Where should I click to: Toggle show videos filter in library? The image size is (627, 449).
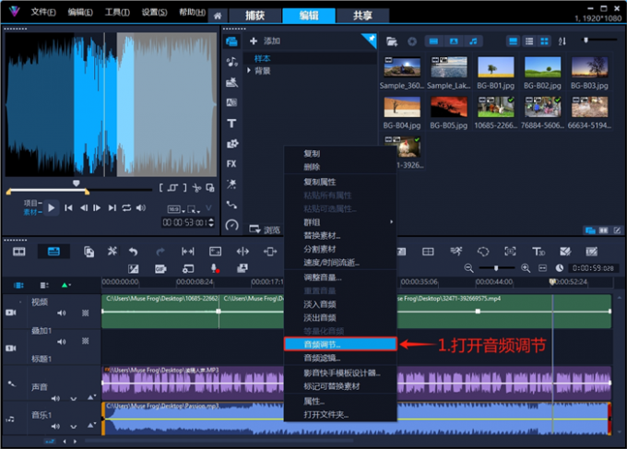point(434,41)
